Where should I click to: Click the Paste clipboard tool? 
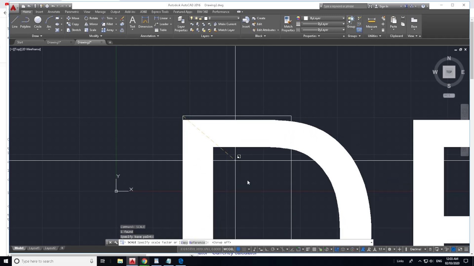tap(393, 22)
